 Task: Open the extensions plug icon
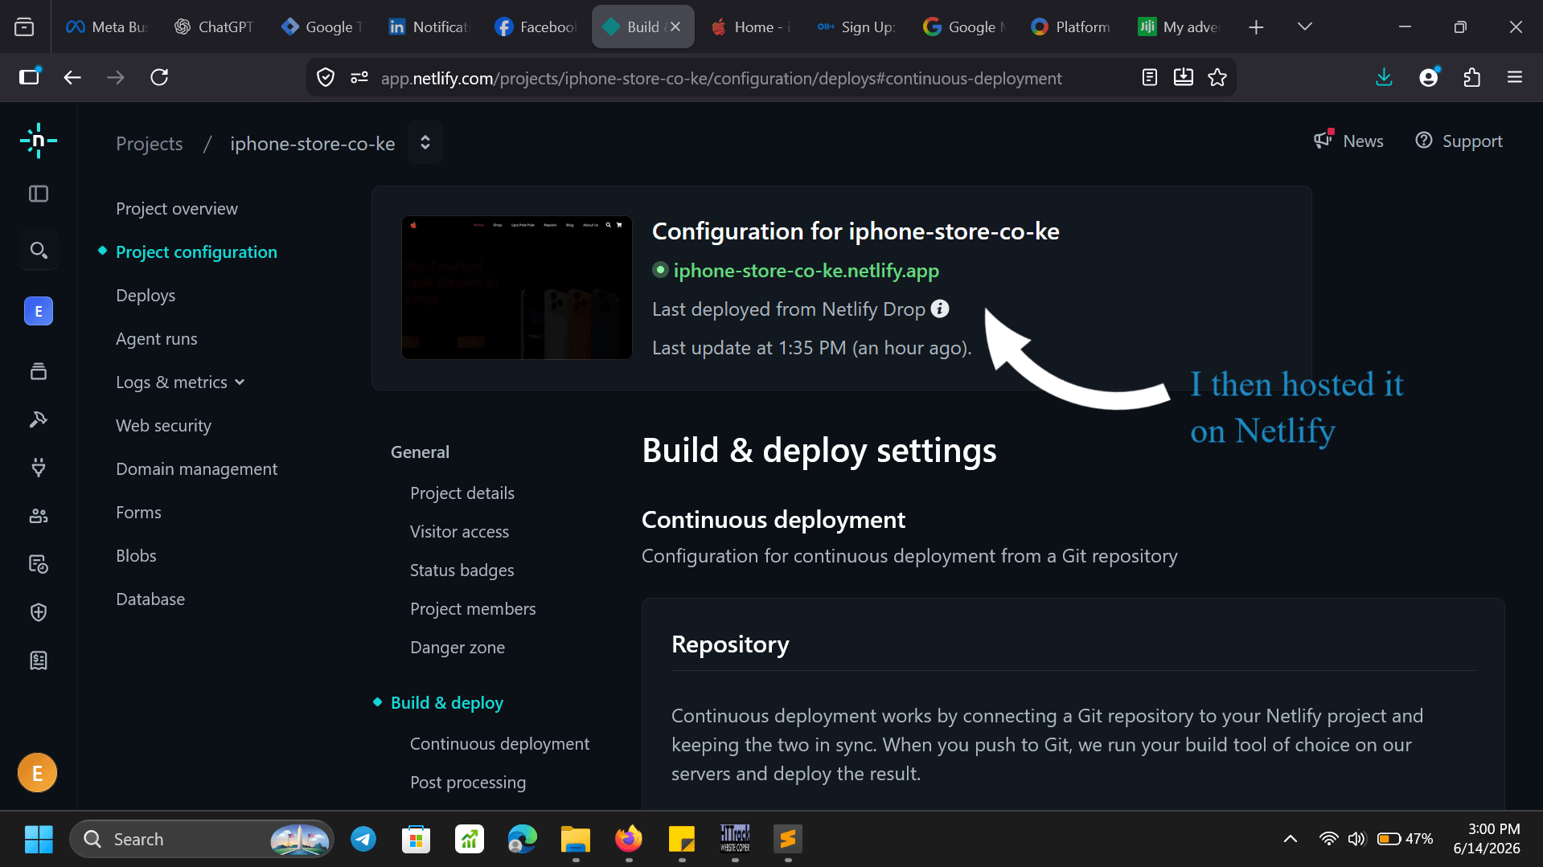click(x=39, y=468)
